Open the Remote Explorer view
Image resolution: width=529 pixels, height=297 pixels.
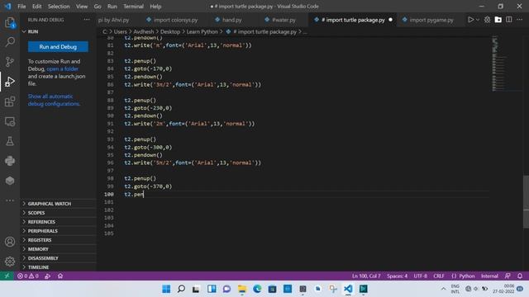coord(10,121)
